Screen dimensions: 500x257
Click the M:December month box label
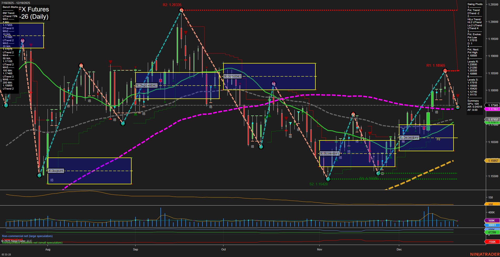tap(409, 137)
